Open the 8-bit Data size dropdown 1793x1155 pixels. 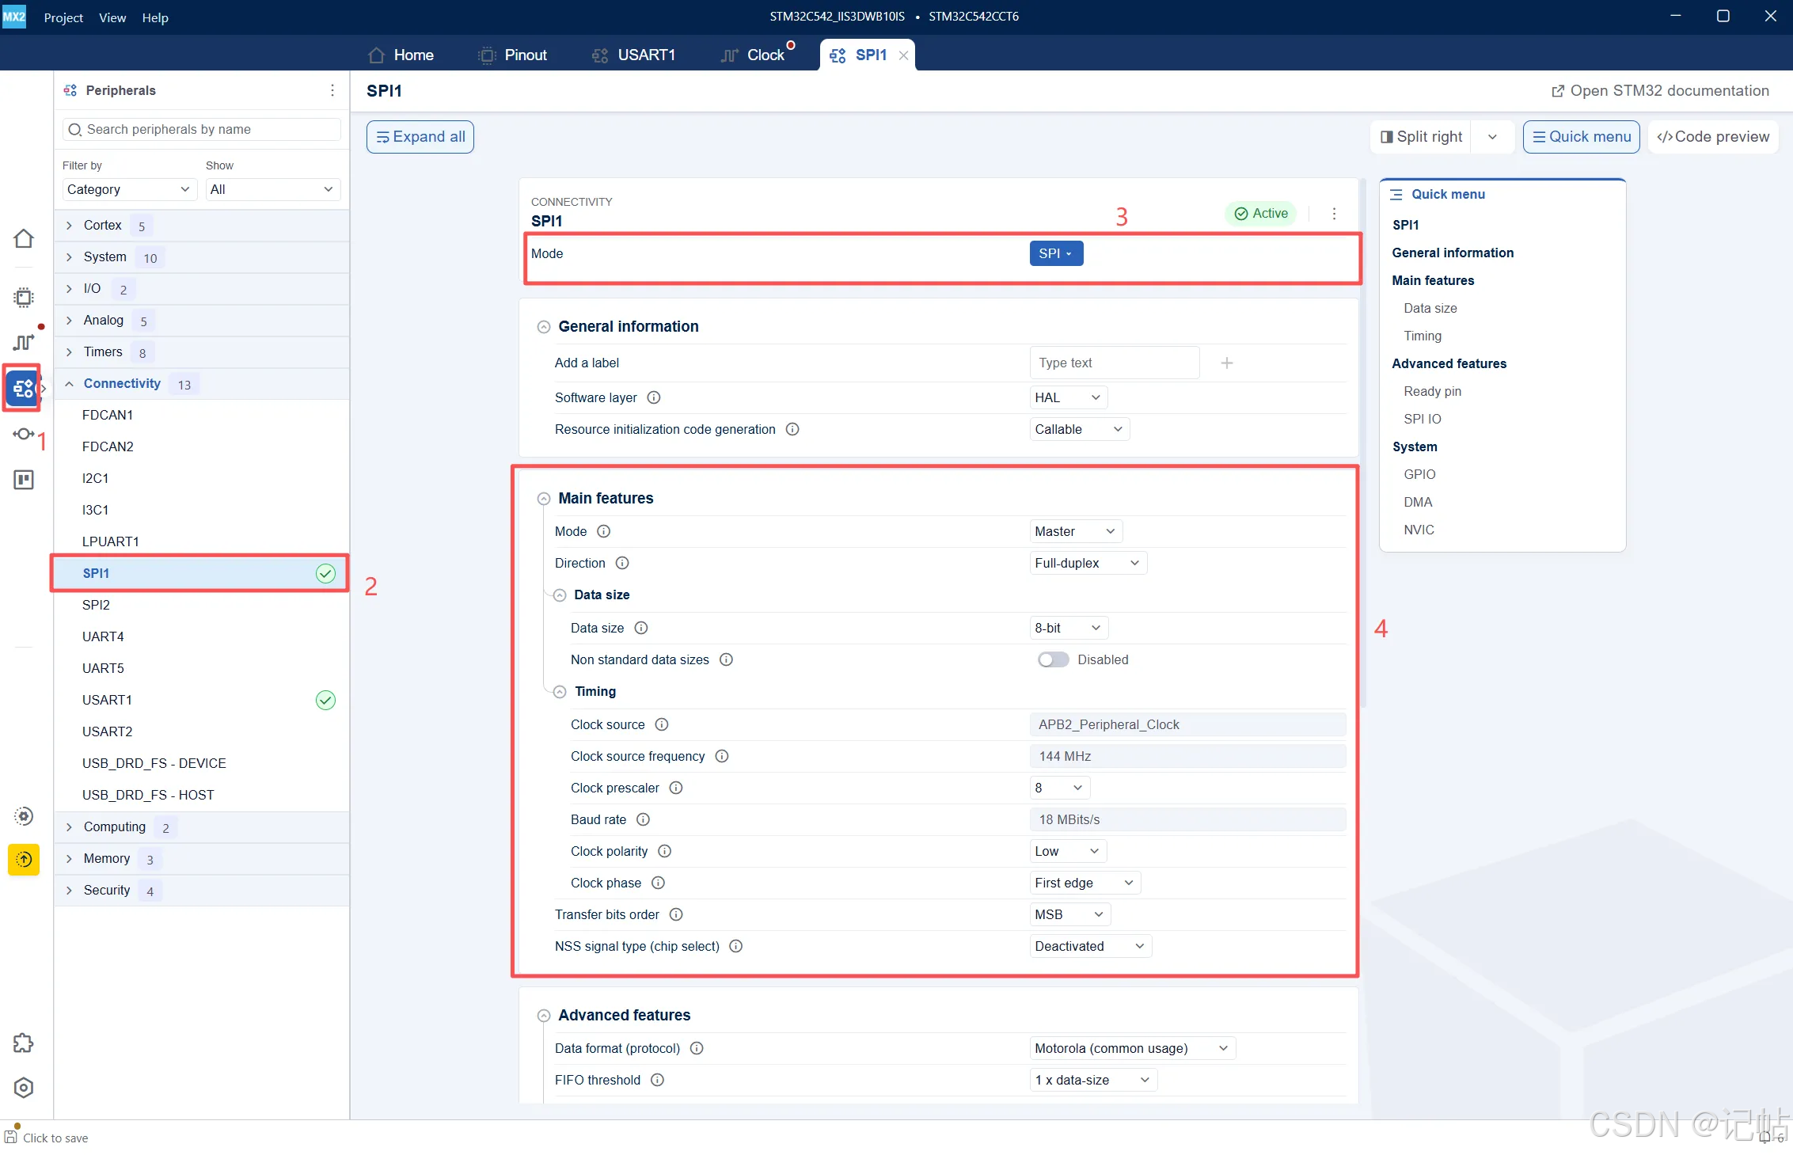[x=1068, y=628]
